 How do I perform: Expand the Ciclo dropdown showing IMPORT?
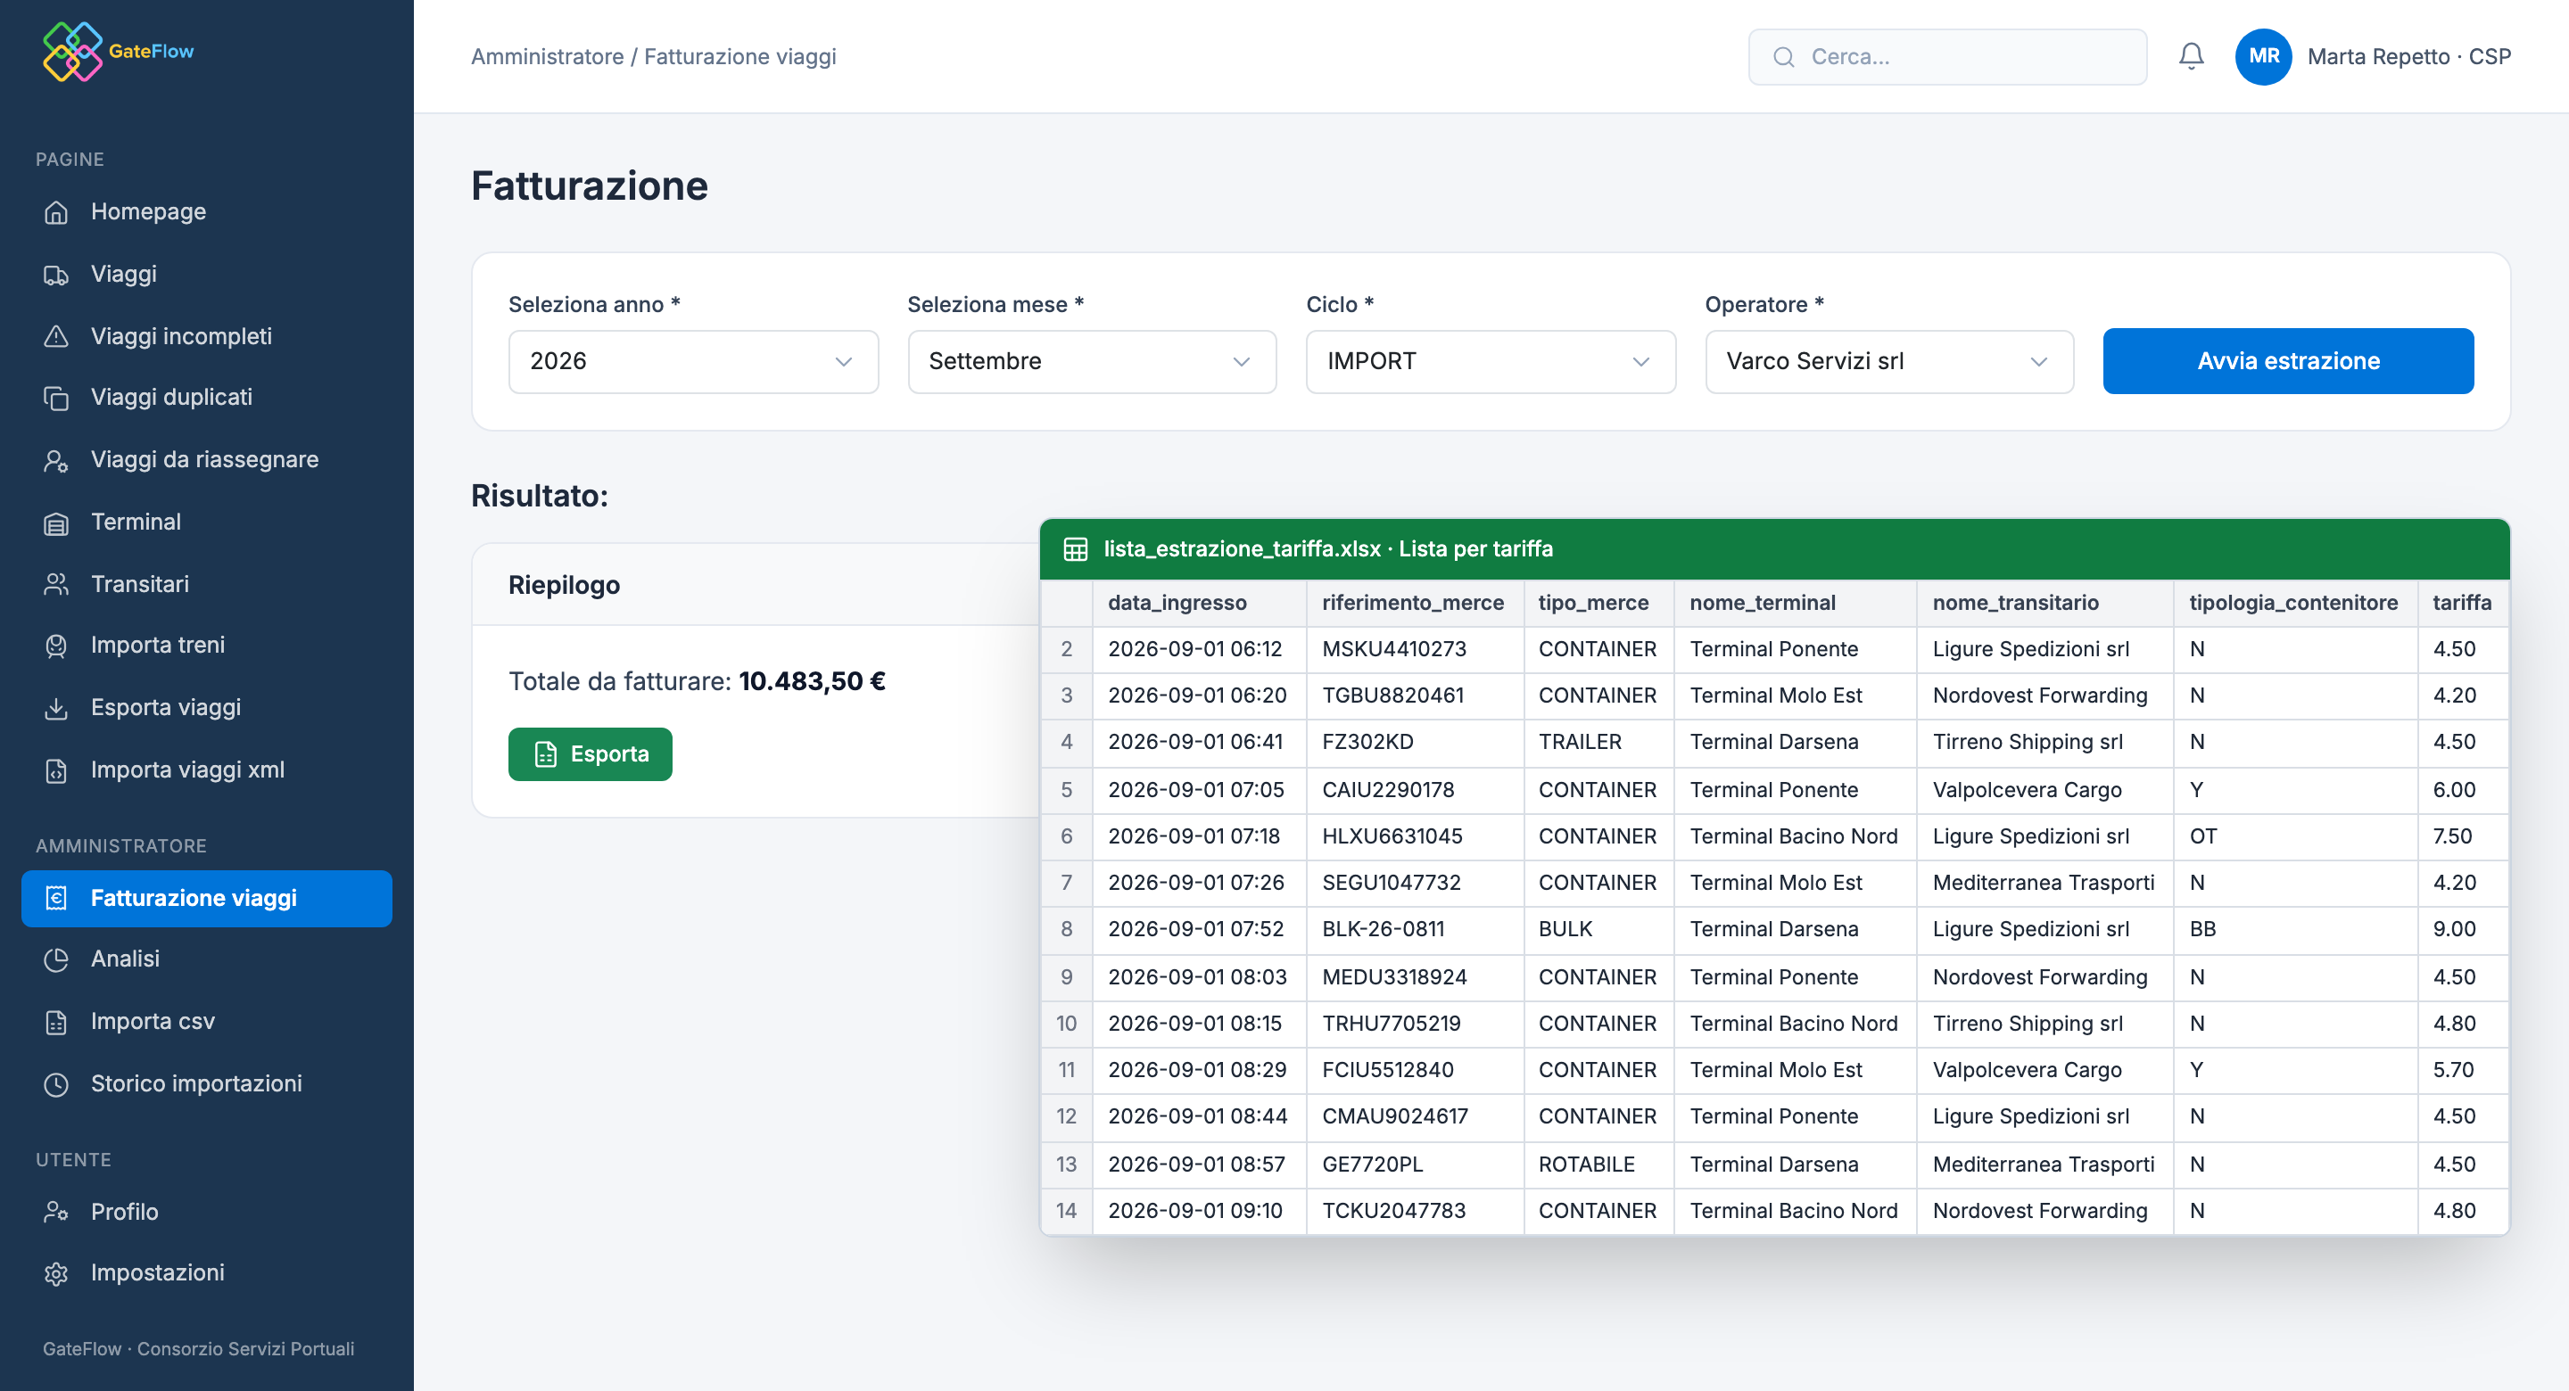[x=1490, y=361]
